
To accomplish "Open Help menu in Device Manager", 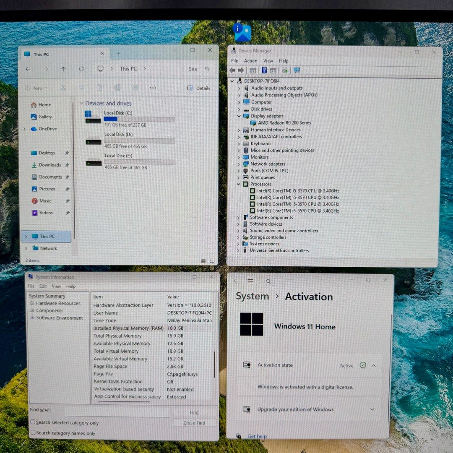I will tap(284, 61).
